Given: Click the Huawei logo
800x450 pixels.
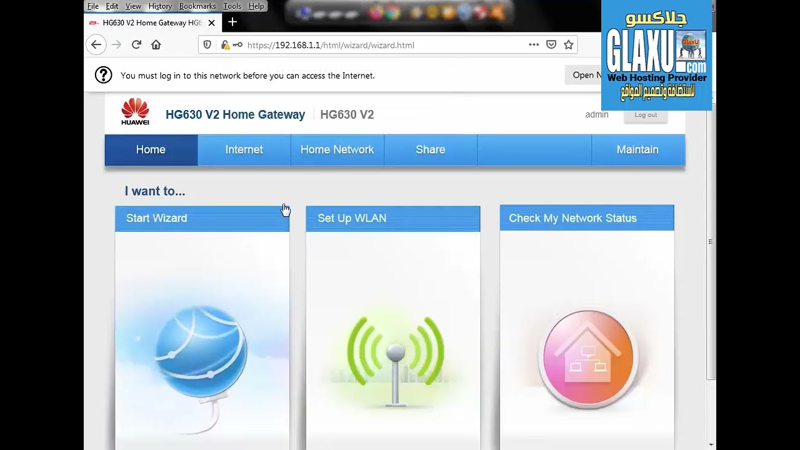Looking at the screenshot, I should pyautogui.click(x=135, y=112).
